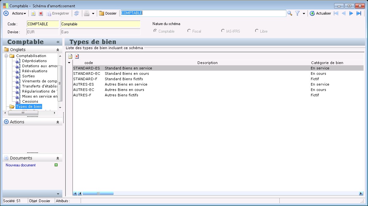Click the Enregistrer save button
This screenshot has width=368, height=206.
pyautogui.click(x=58, y=13)
